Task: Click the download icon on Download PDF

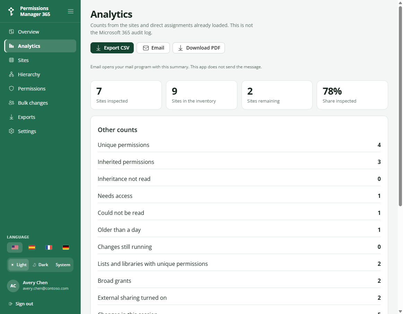Action: coord(181,48)
